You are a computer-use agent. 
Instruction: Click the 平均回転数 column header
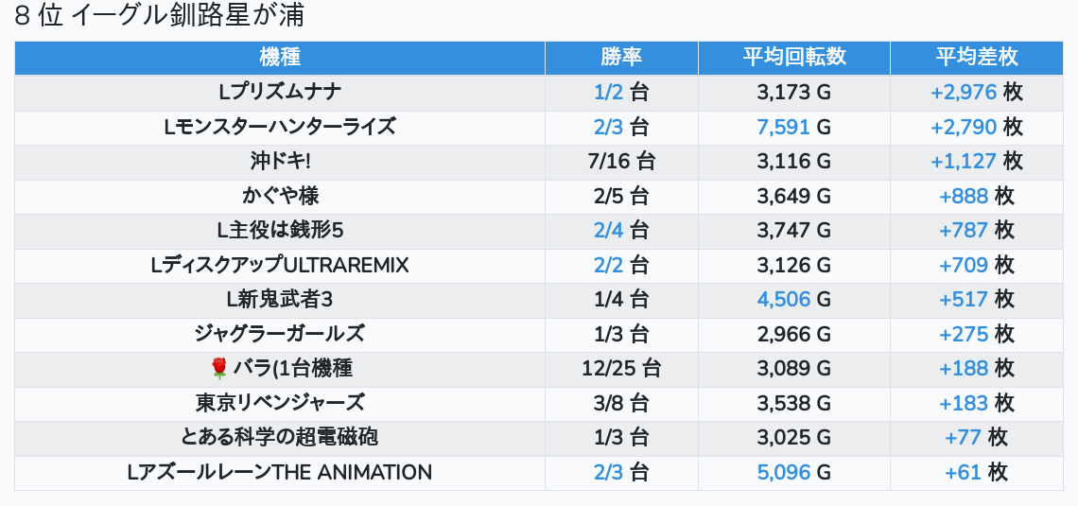793,57
